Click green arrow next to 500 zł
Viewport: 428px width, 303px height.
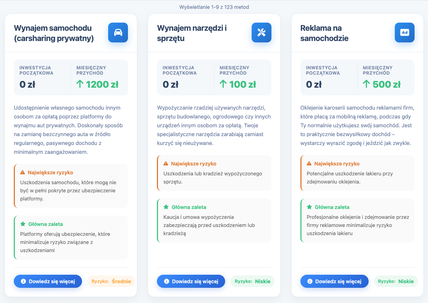[x=367, y=85]
